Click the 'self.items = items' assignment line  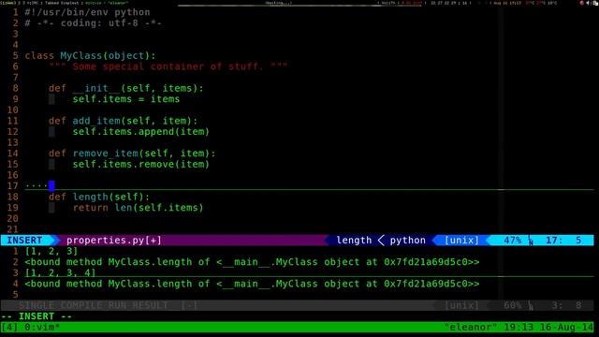coord(126,99)
